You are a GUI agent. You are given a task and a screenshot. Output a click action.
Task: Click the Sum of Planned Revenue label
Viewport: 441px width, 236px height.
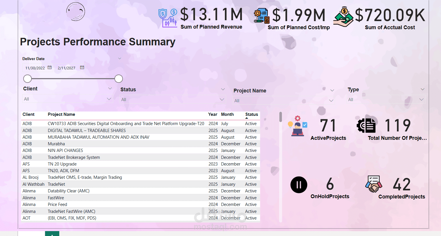(211, 27)
